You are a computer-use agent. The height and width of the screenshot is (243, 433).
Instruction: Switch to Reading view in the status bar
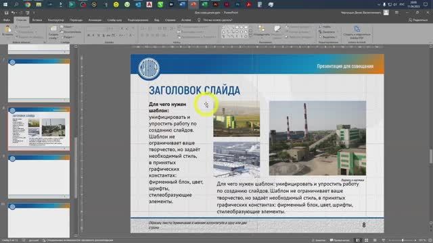[375, 240]
